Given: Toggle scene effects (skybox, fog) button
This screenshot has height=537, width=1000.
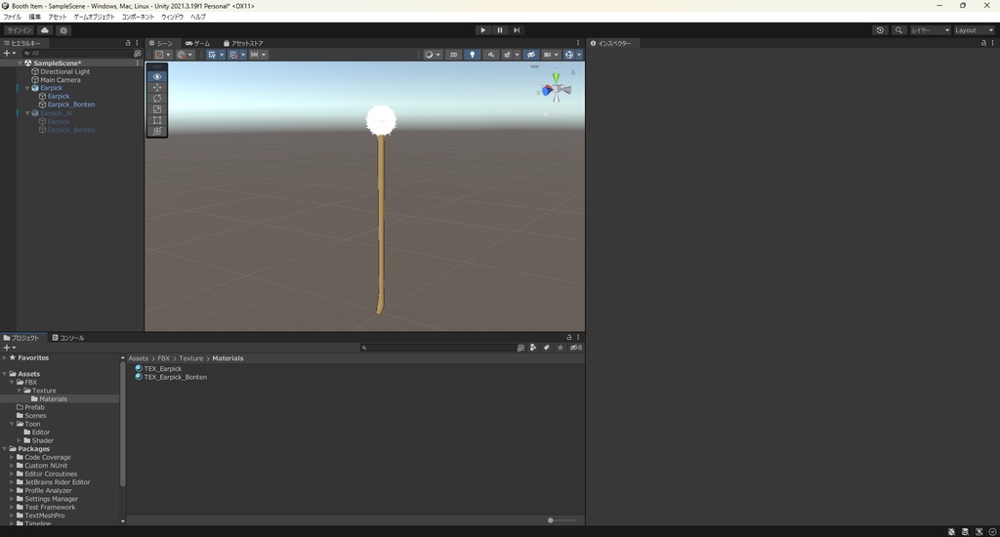Looking at the screenshot, I should [507, 55].
